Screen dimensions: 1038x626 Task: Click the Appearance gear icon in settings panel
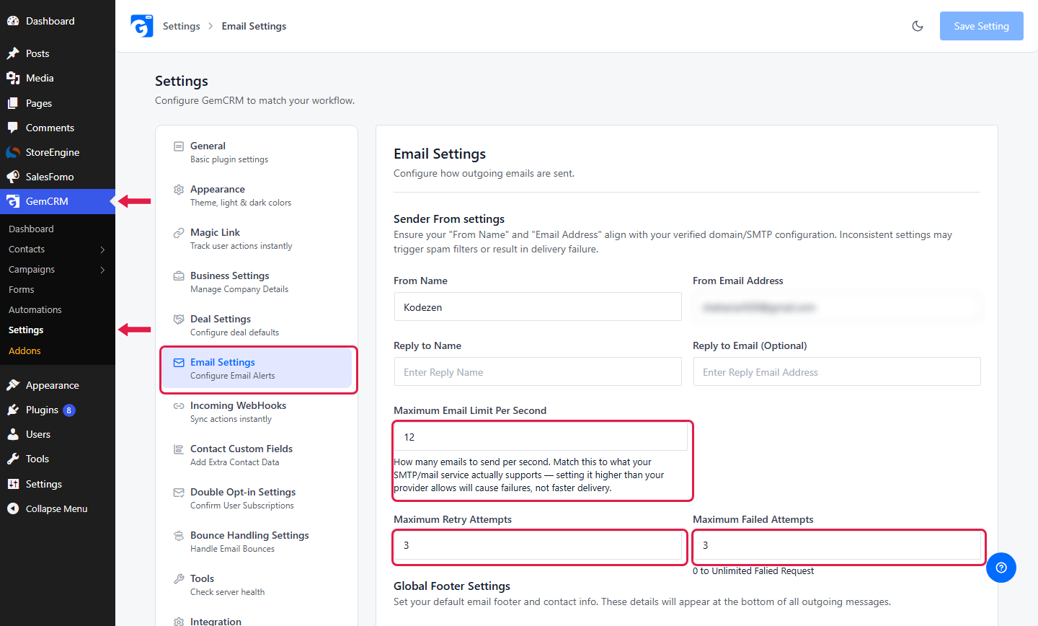(x=179, y=190)
